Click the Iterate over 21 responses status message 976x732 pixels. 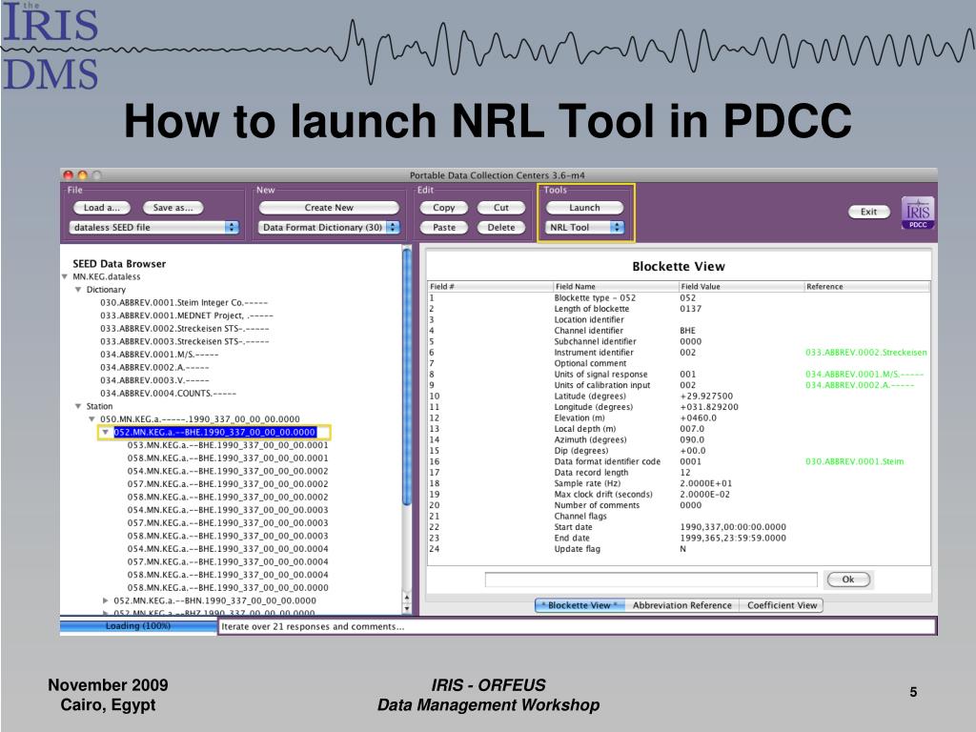point(313,627)
